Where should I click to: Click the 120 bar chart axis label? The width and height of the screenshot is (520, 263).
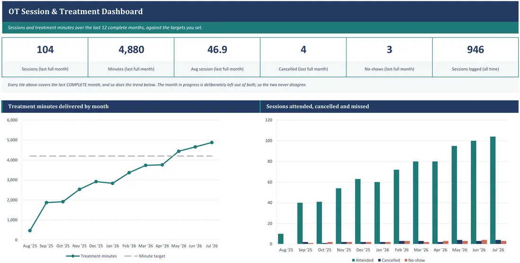point(269,120)
